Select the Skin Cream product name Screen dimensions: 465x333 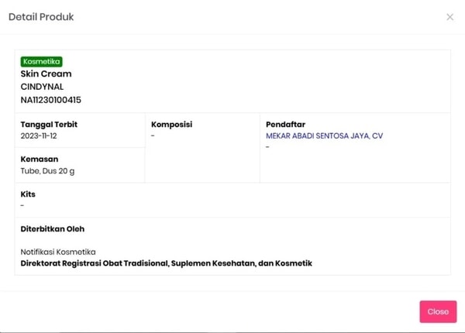click(46, 74)
